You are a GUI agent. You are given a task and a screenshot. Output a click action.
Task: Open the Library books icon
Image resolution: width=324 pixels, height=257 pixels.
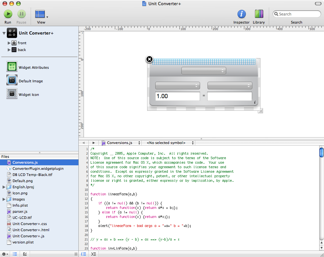(x=259, y=14)
